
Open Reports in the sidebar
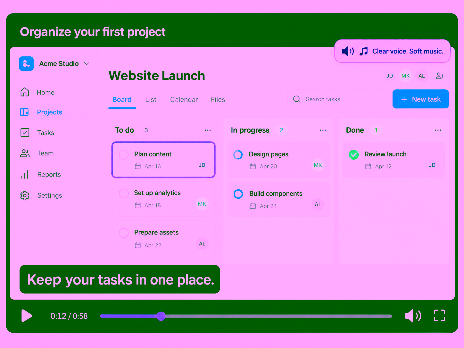point(40,174)
